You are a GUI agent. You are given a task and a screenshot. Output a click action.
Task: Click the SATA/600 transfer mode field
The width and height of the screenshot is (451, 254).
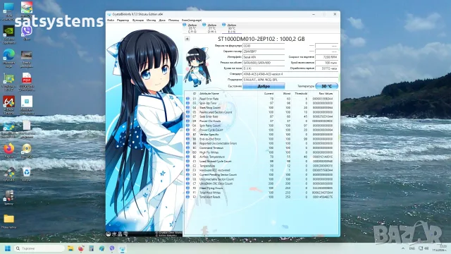[264, 63]
